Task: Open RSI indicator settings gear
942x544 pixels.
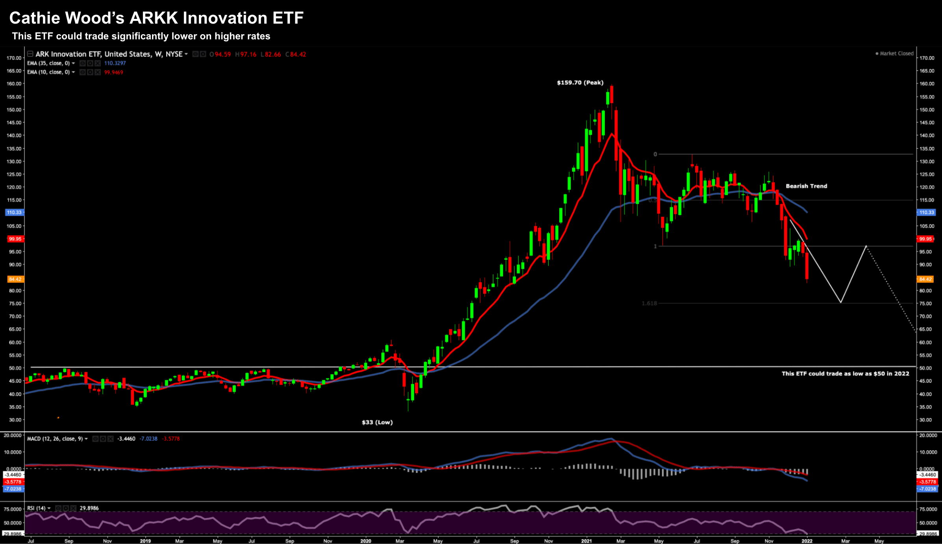Action: (x=65, y=508)
